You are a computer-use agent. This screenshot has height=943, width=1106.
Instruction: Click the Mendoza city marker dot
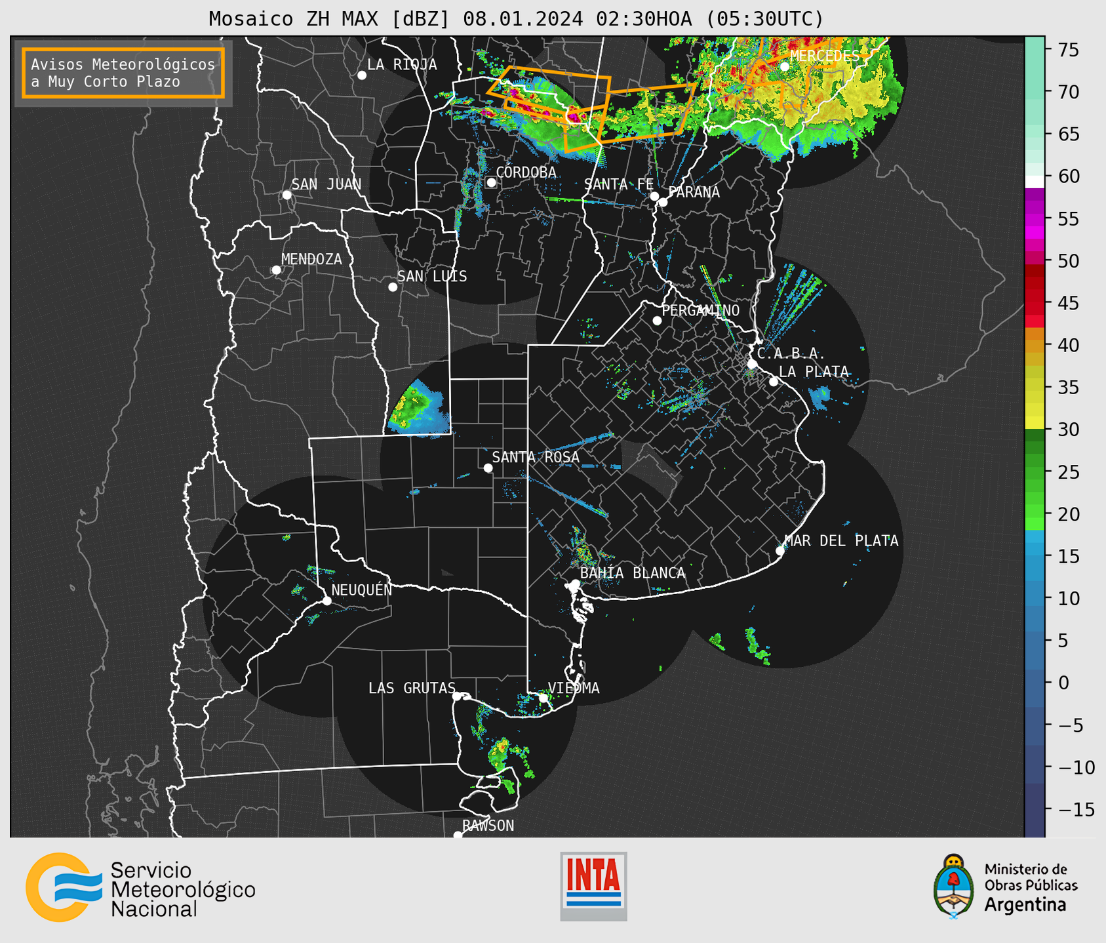click(276, 270)
